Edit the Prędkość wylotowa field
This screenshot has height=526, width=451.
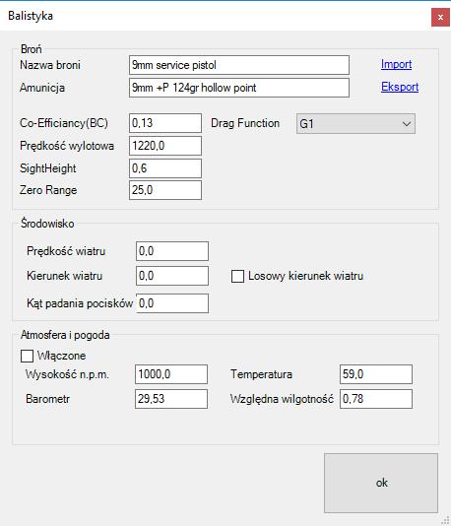point(165,146)
